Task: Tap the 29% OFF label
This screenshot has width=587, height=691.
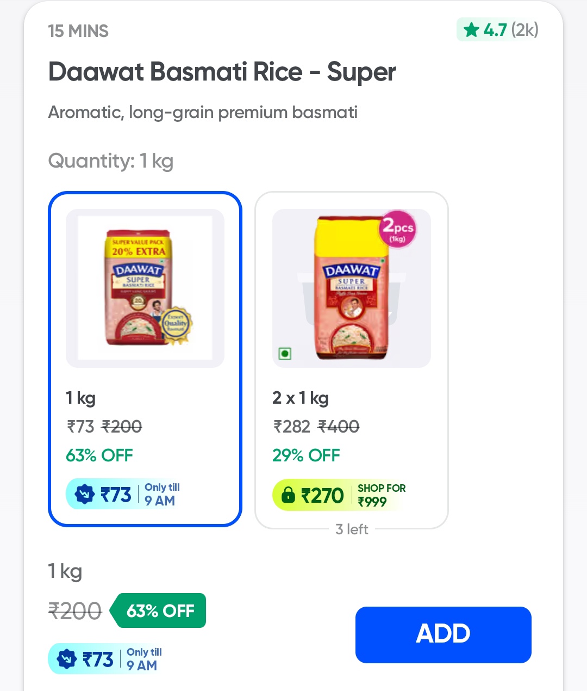Action: 306,455
